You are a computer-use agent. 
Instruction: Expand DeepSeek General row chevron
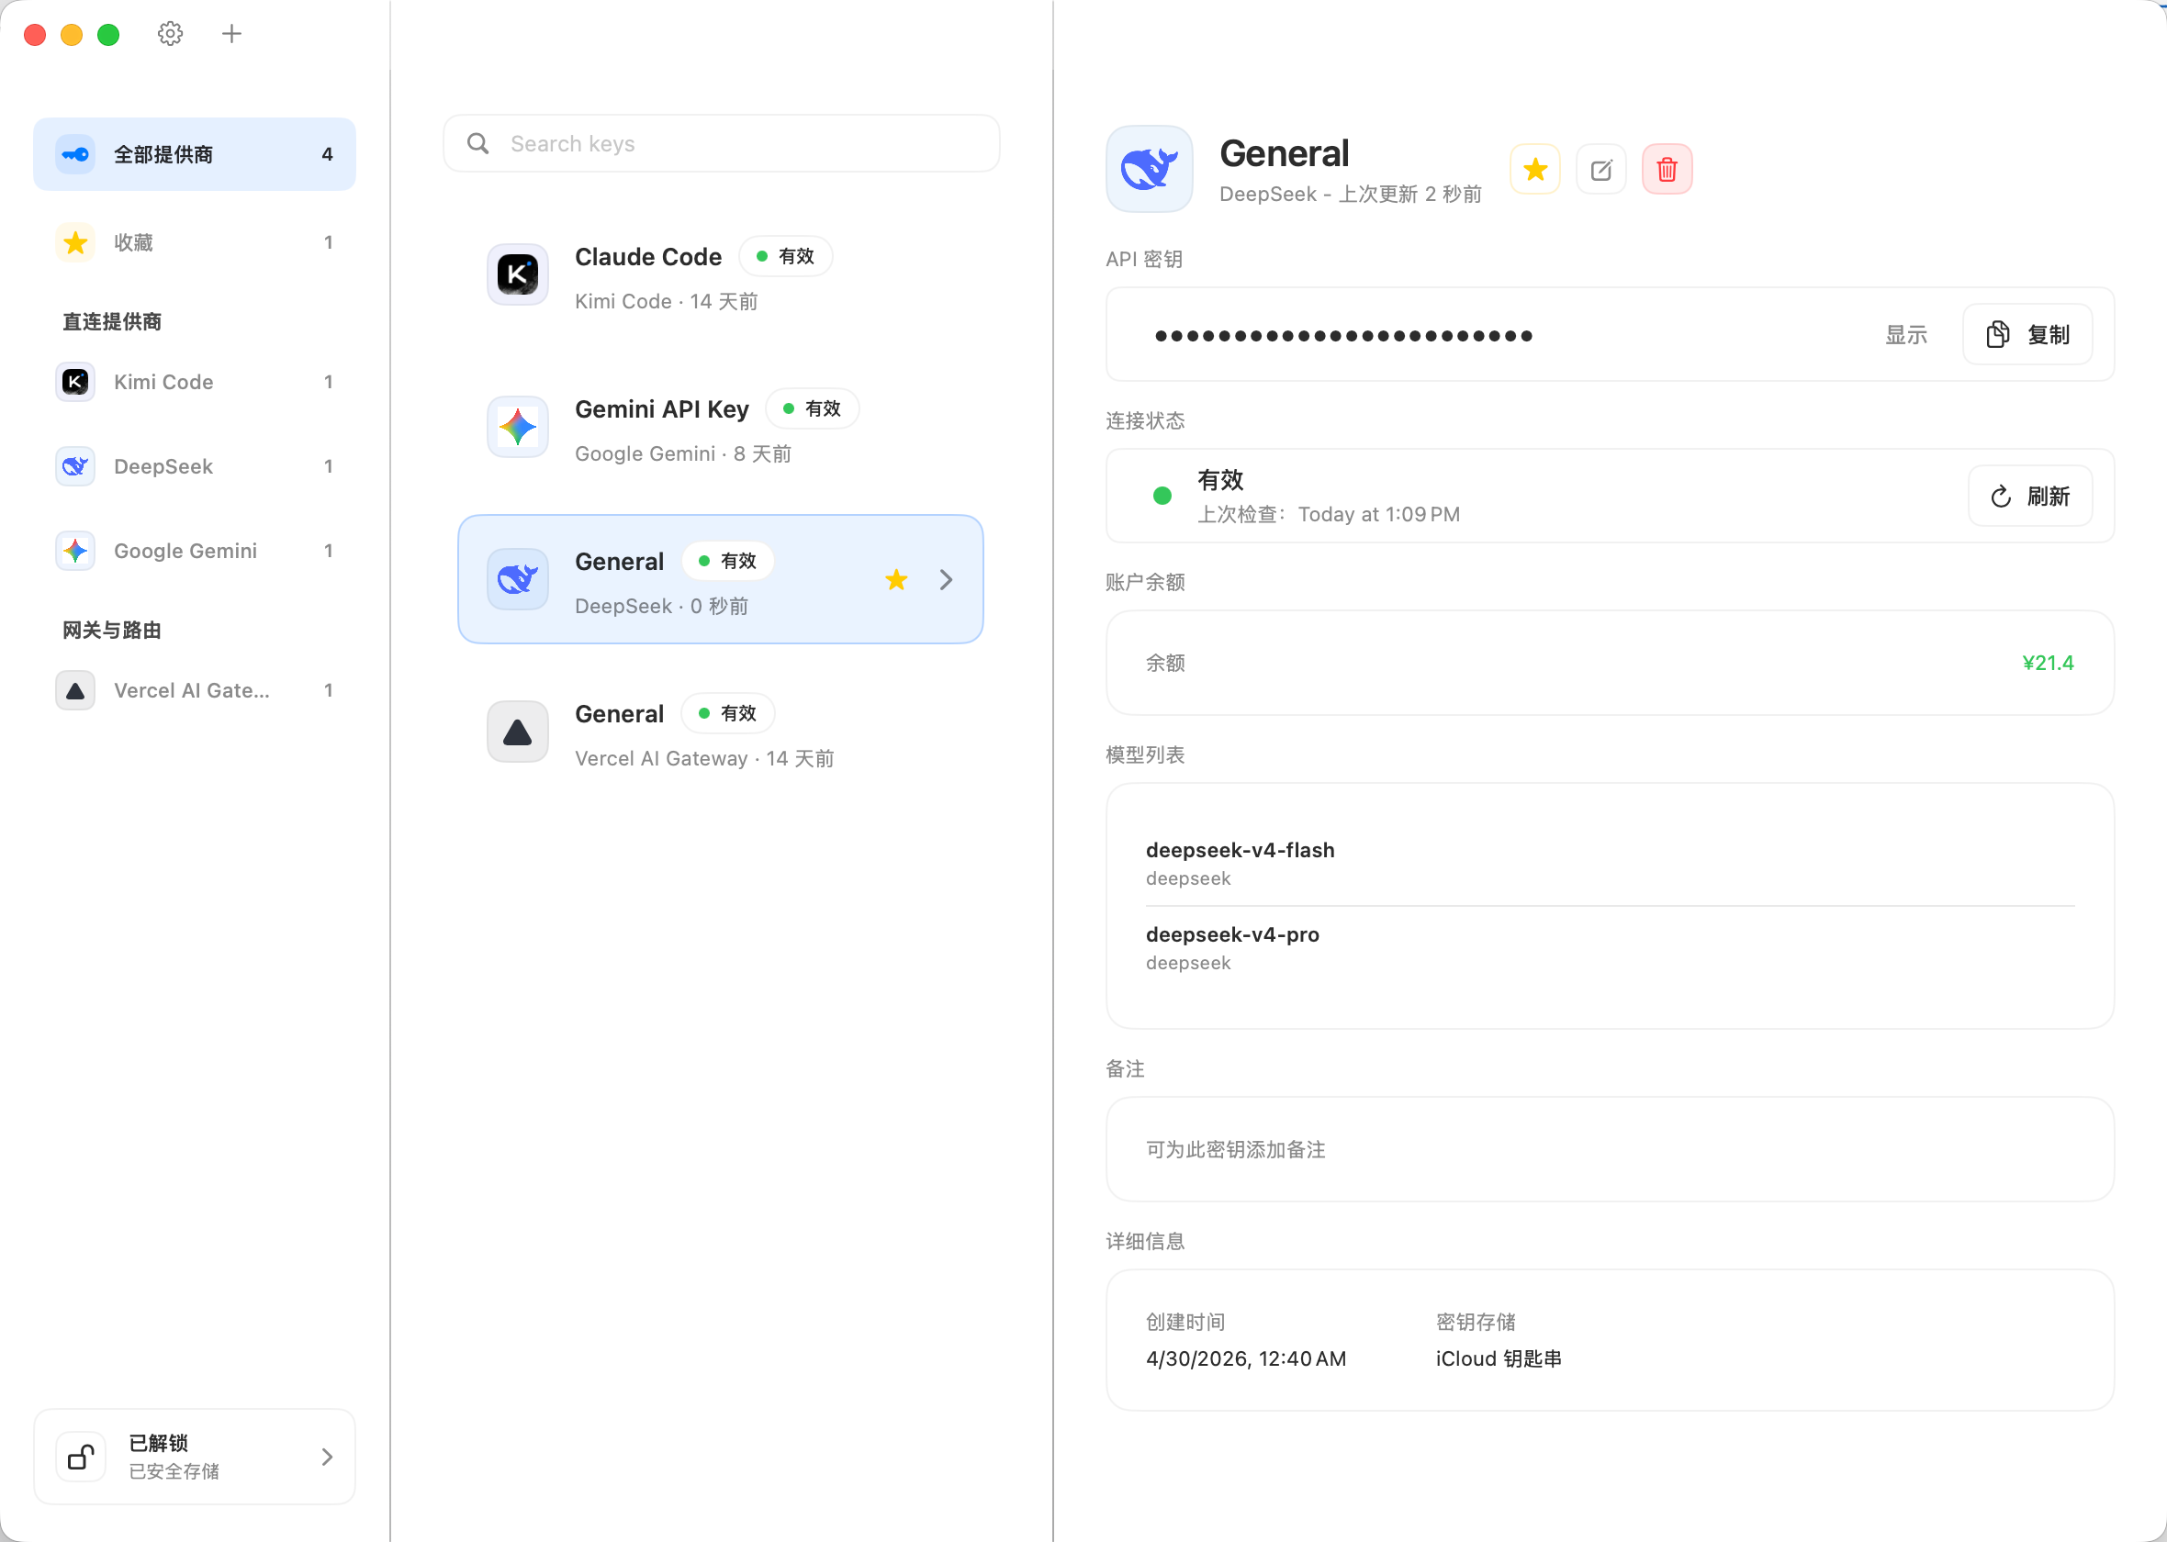click(x=946, y=579)
